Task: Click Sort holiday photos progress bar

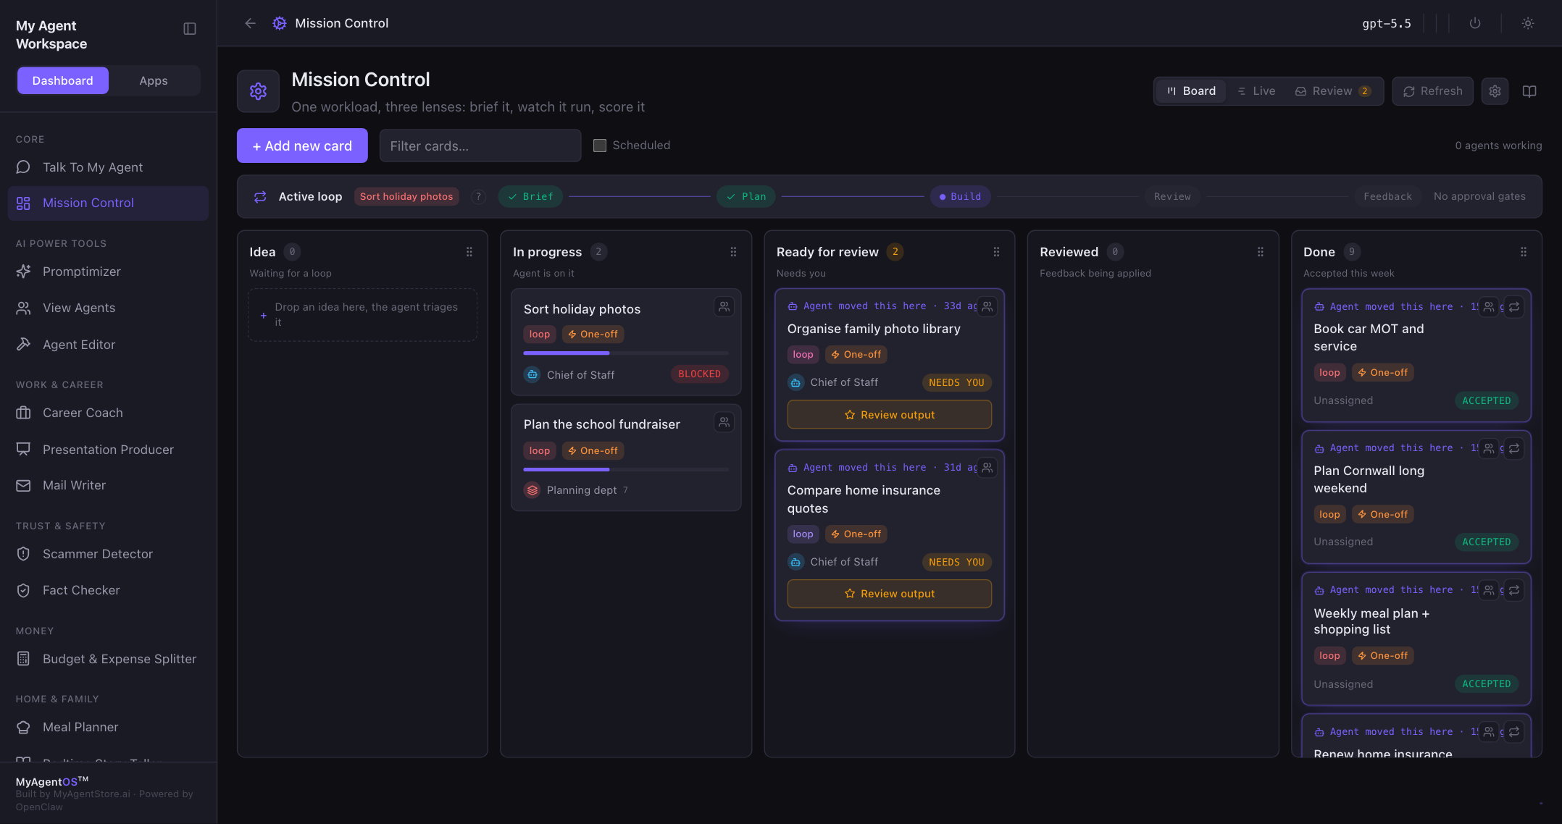Action: click(x=626, y=353)
